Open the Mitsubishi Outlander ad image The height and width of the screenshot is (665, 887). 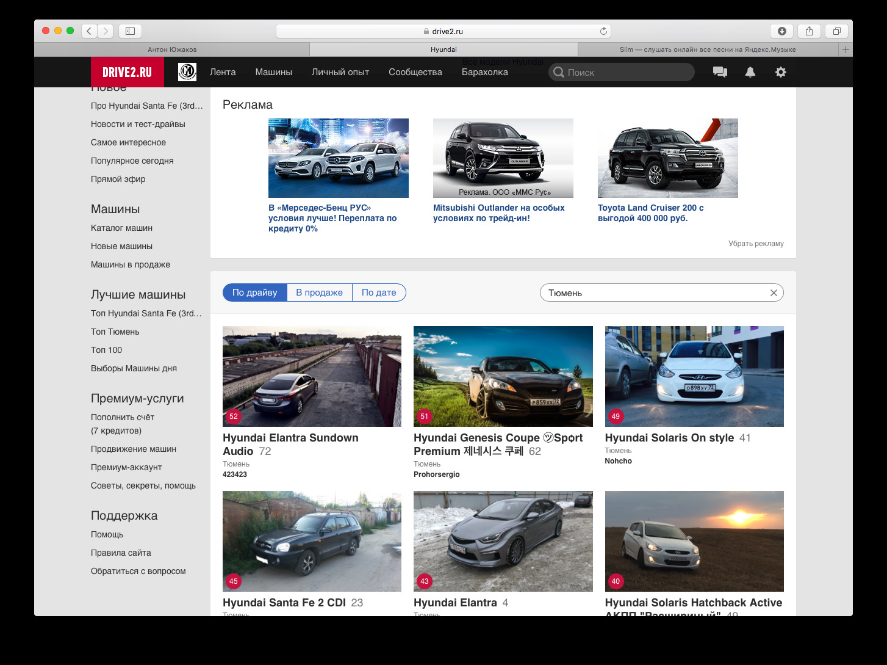tap(503, 158)
